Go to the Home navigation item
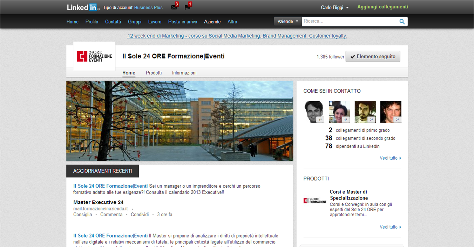The image size is (474, 247). [x=73, y=22]
